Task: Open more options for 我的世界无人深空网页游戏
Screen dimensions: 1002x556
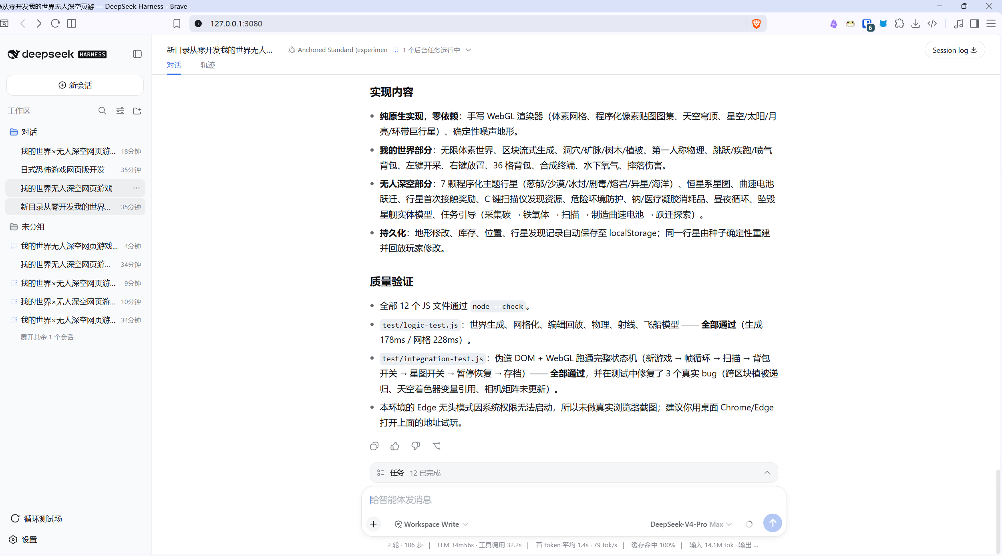Action: point(137,188)
